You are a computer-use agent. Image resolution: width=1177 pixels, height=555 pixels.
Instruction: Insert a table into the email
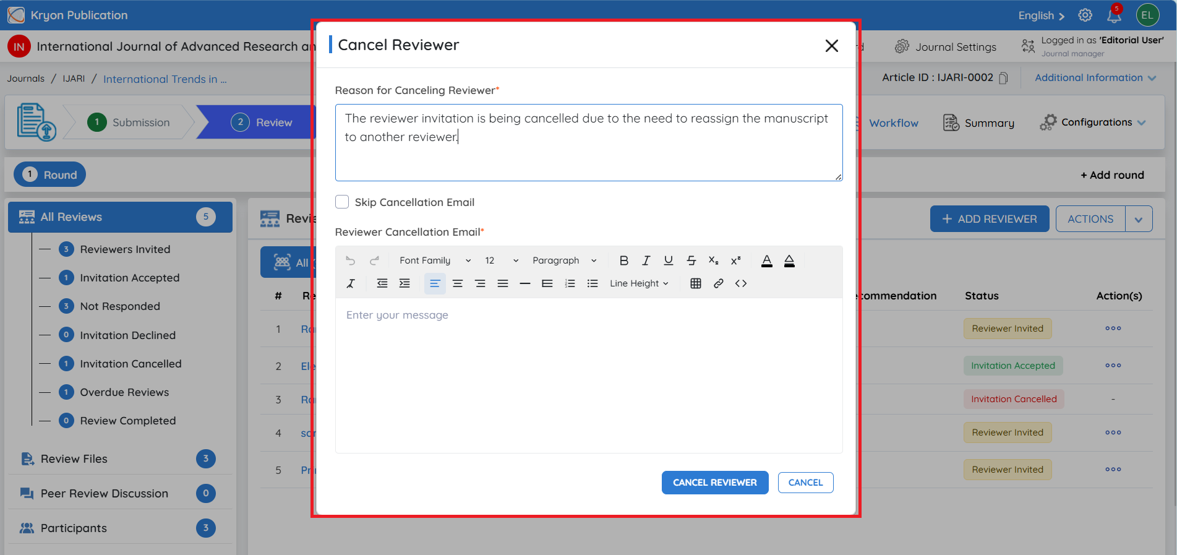click(696, 283)
